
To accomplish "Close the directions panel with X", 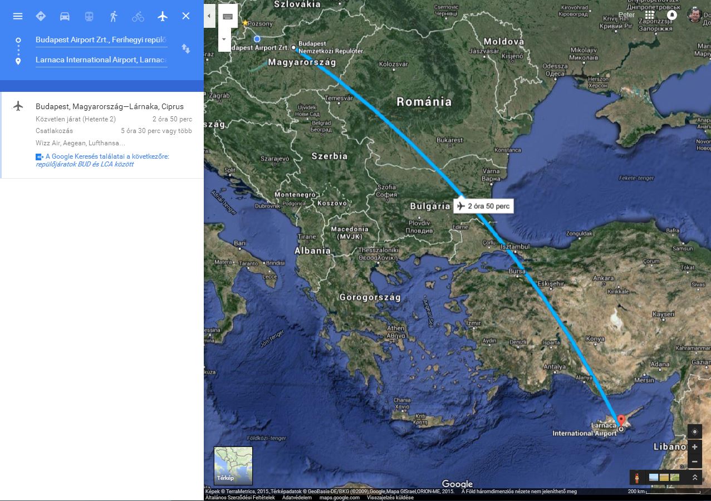I will [186, 16].
